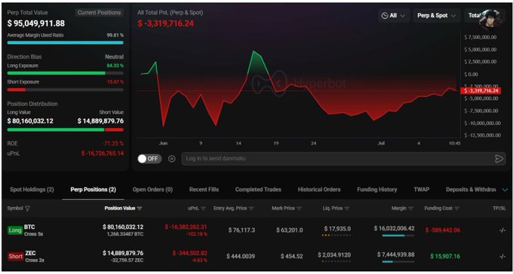Switch to Funding History tab
Viewport: 513px width, 274px height.
(377, 190)
